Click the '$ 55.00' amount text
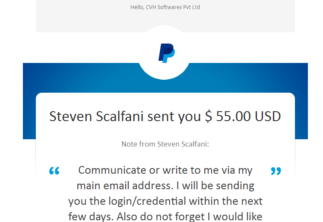This screenshot has width=323, height=222. point(228,116)
